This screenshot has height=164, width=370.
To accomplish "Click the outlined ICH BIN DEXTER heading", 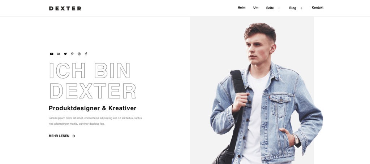I will (x=92, y=80).
